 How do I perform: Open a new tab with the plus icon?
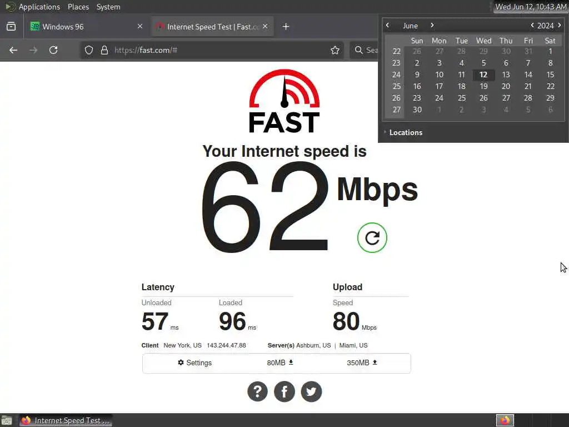286,27
